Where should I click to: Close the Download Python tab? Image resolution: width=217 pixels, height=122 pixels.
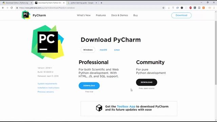[x=31, y=3]
